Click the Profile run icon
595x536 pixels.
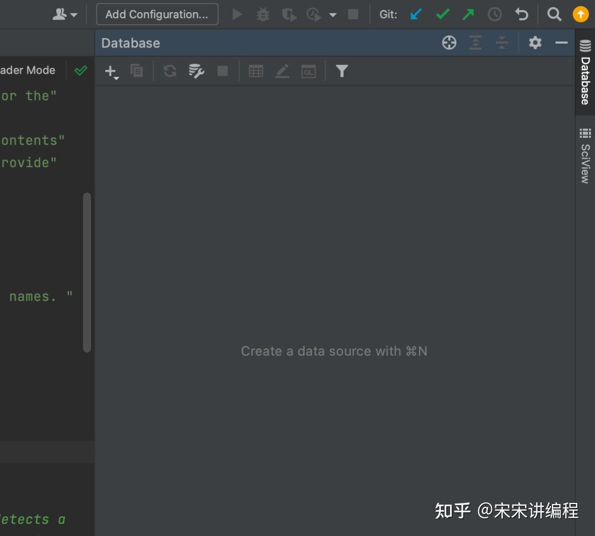[x=314, y=15]
